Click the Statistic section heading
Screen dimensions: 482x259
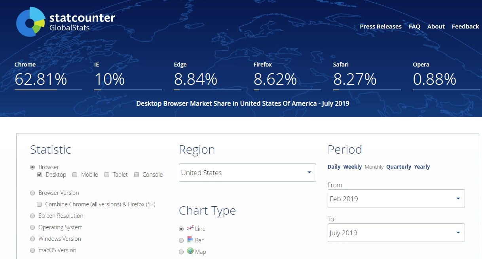point(51,150)
